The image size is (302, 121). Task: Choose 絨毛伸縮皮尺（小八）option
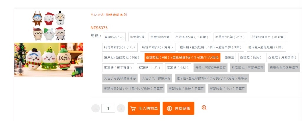pos(120,47)
